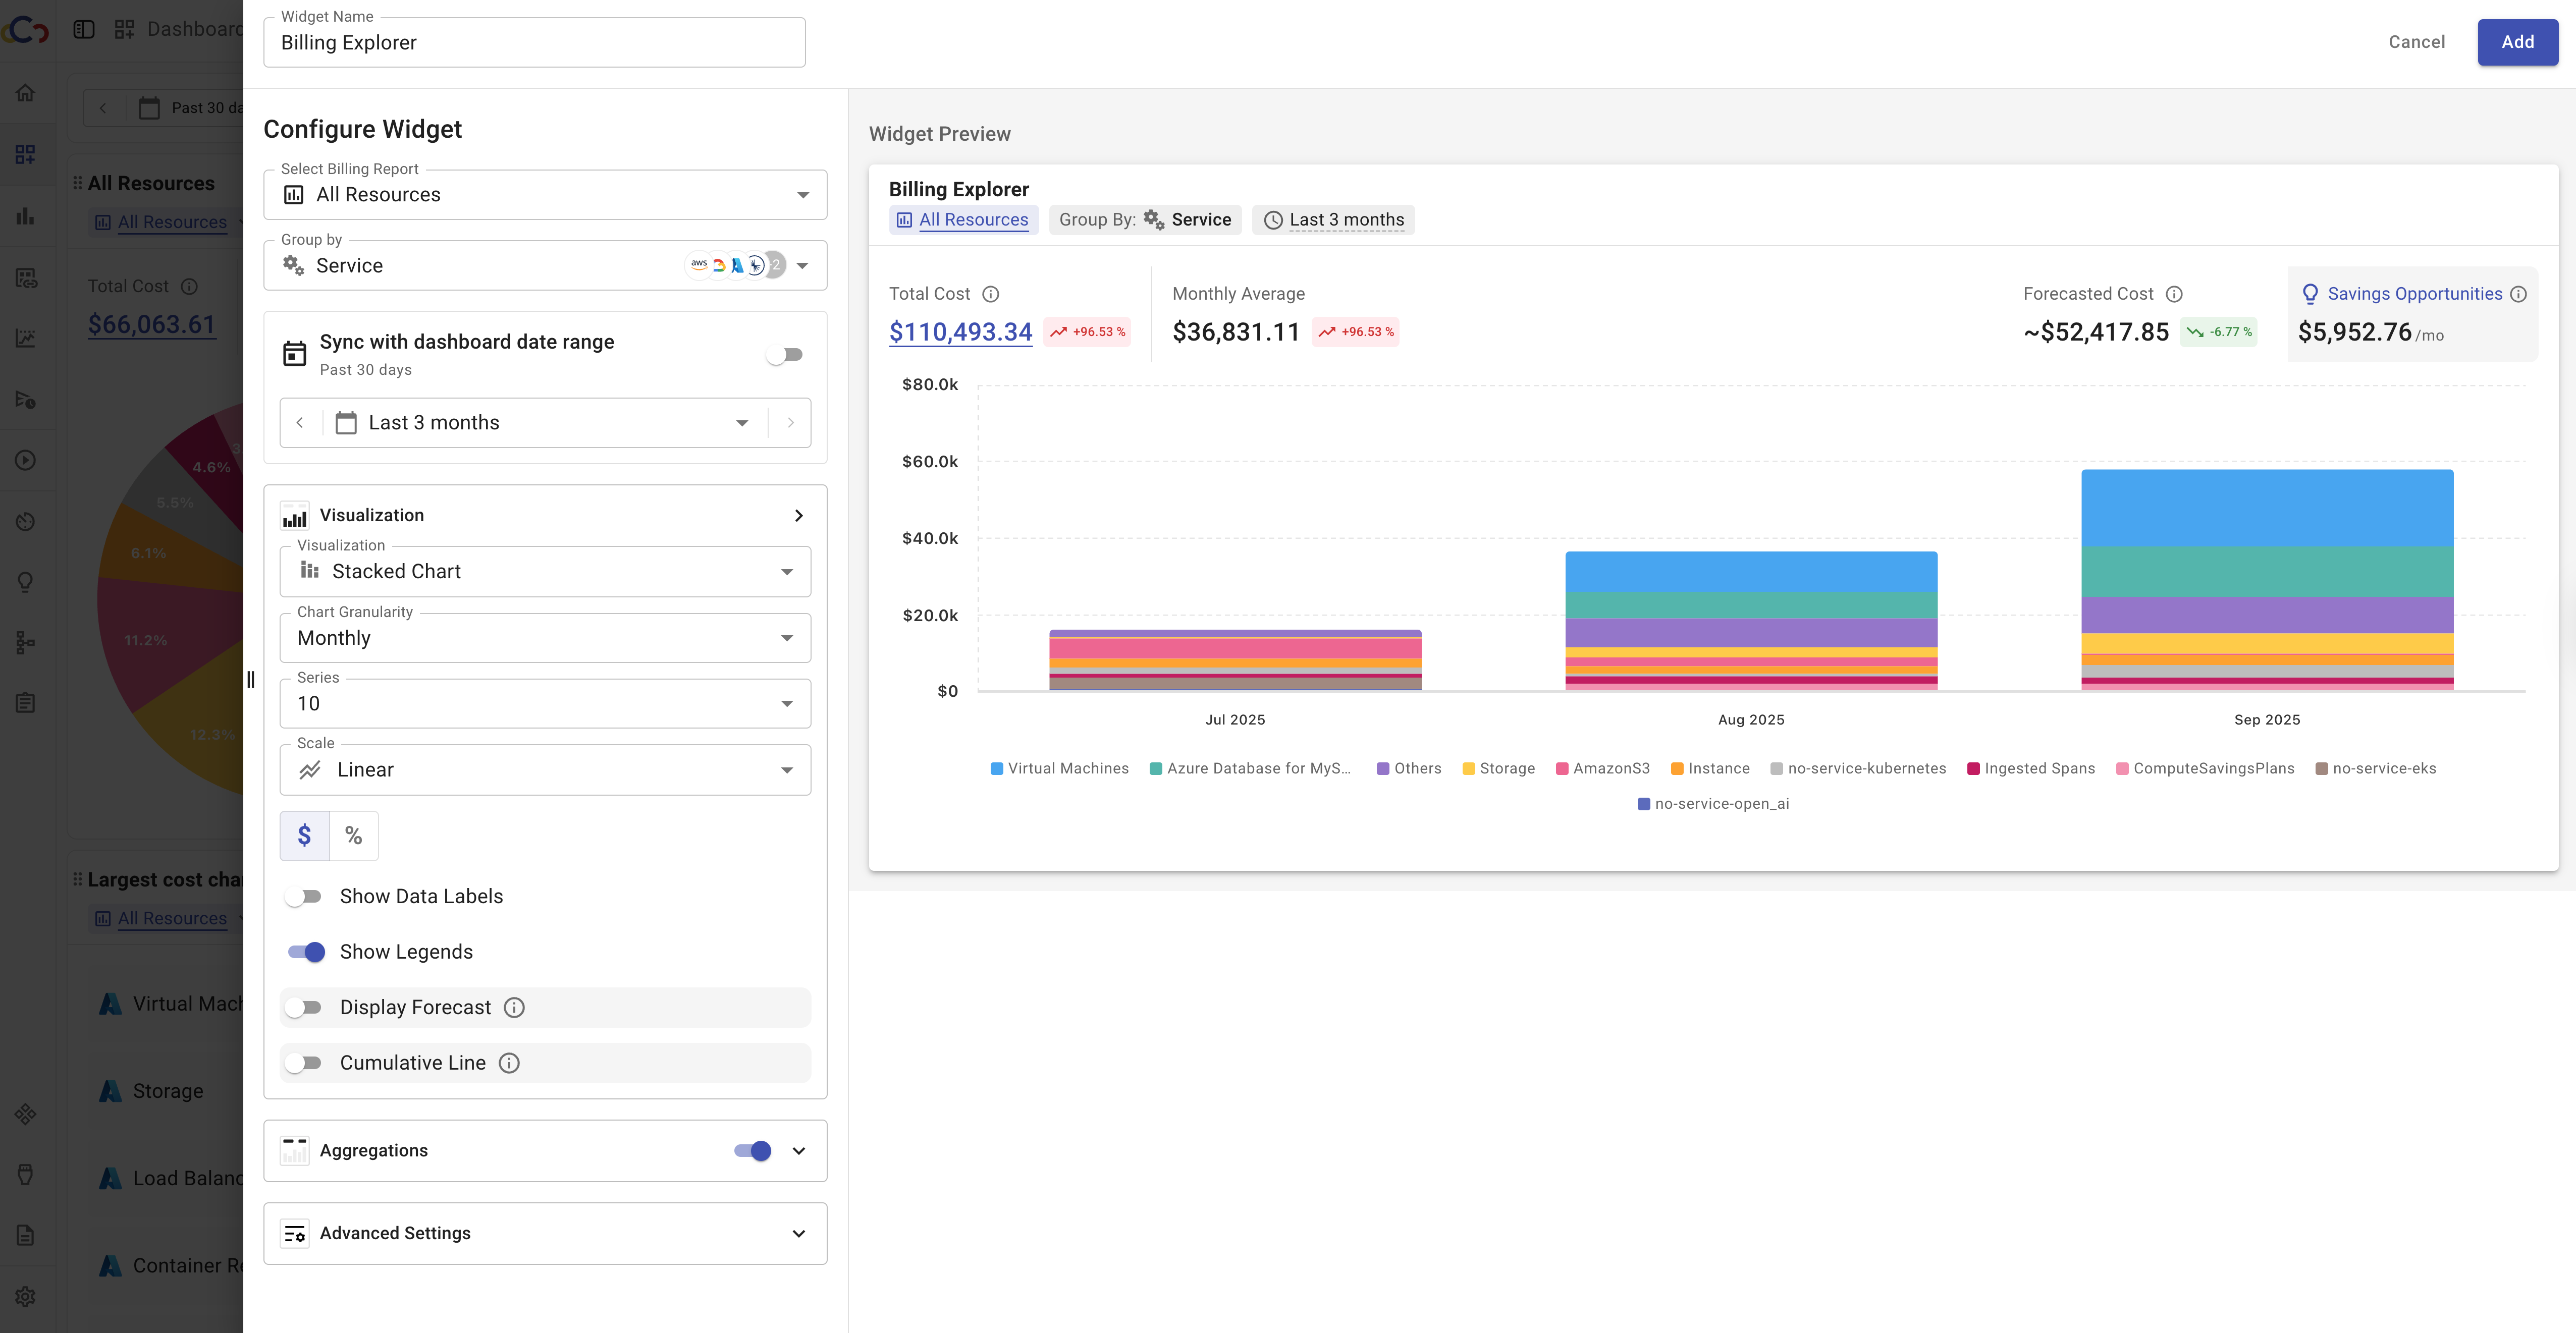This screenshot has width=2576, height=1333.
Task: Click the home icon in sidebar
Action: click(x=26, y=93)
